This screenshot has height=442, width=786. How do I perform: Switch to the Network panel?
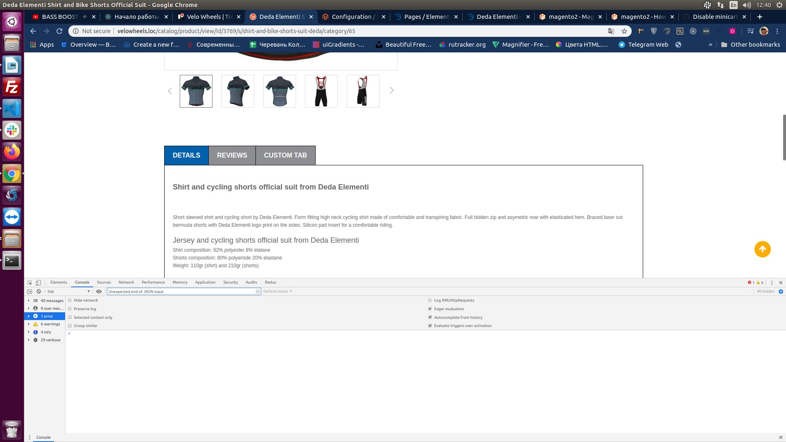pos(126,282)
